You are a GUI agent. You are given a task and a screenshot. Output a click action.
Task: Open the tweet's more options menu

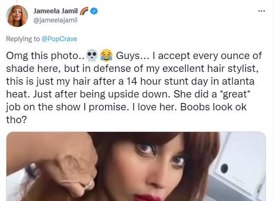pos(261,11)
